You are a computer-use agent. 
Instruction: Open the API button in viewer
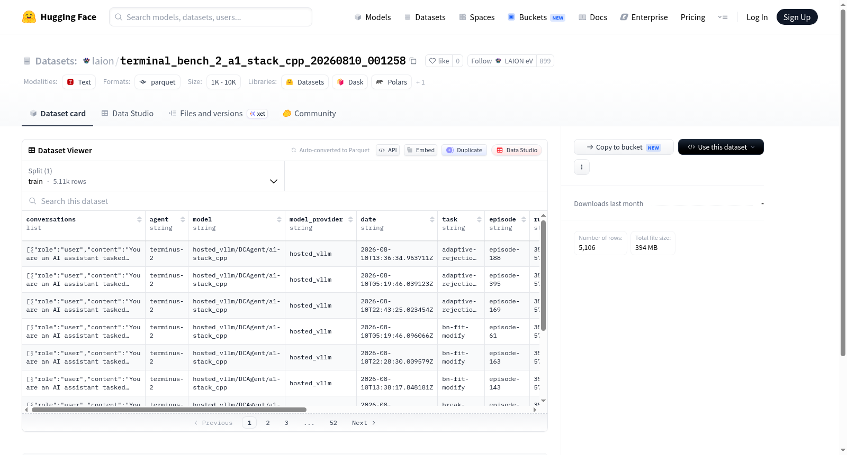tap(388, 150)
